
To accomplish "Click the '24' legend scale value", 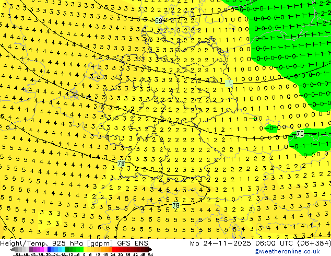I will 113,254.
